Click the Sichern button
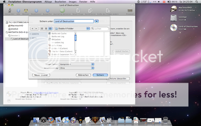 (x=100, y=75)
